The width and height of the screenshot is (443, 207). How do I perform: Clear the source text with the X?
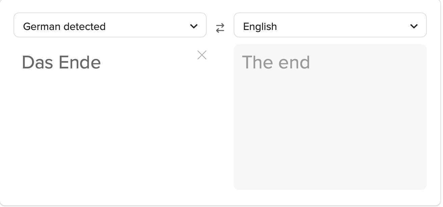coord(202,55)
